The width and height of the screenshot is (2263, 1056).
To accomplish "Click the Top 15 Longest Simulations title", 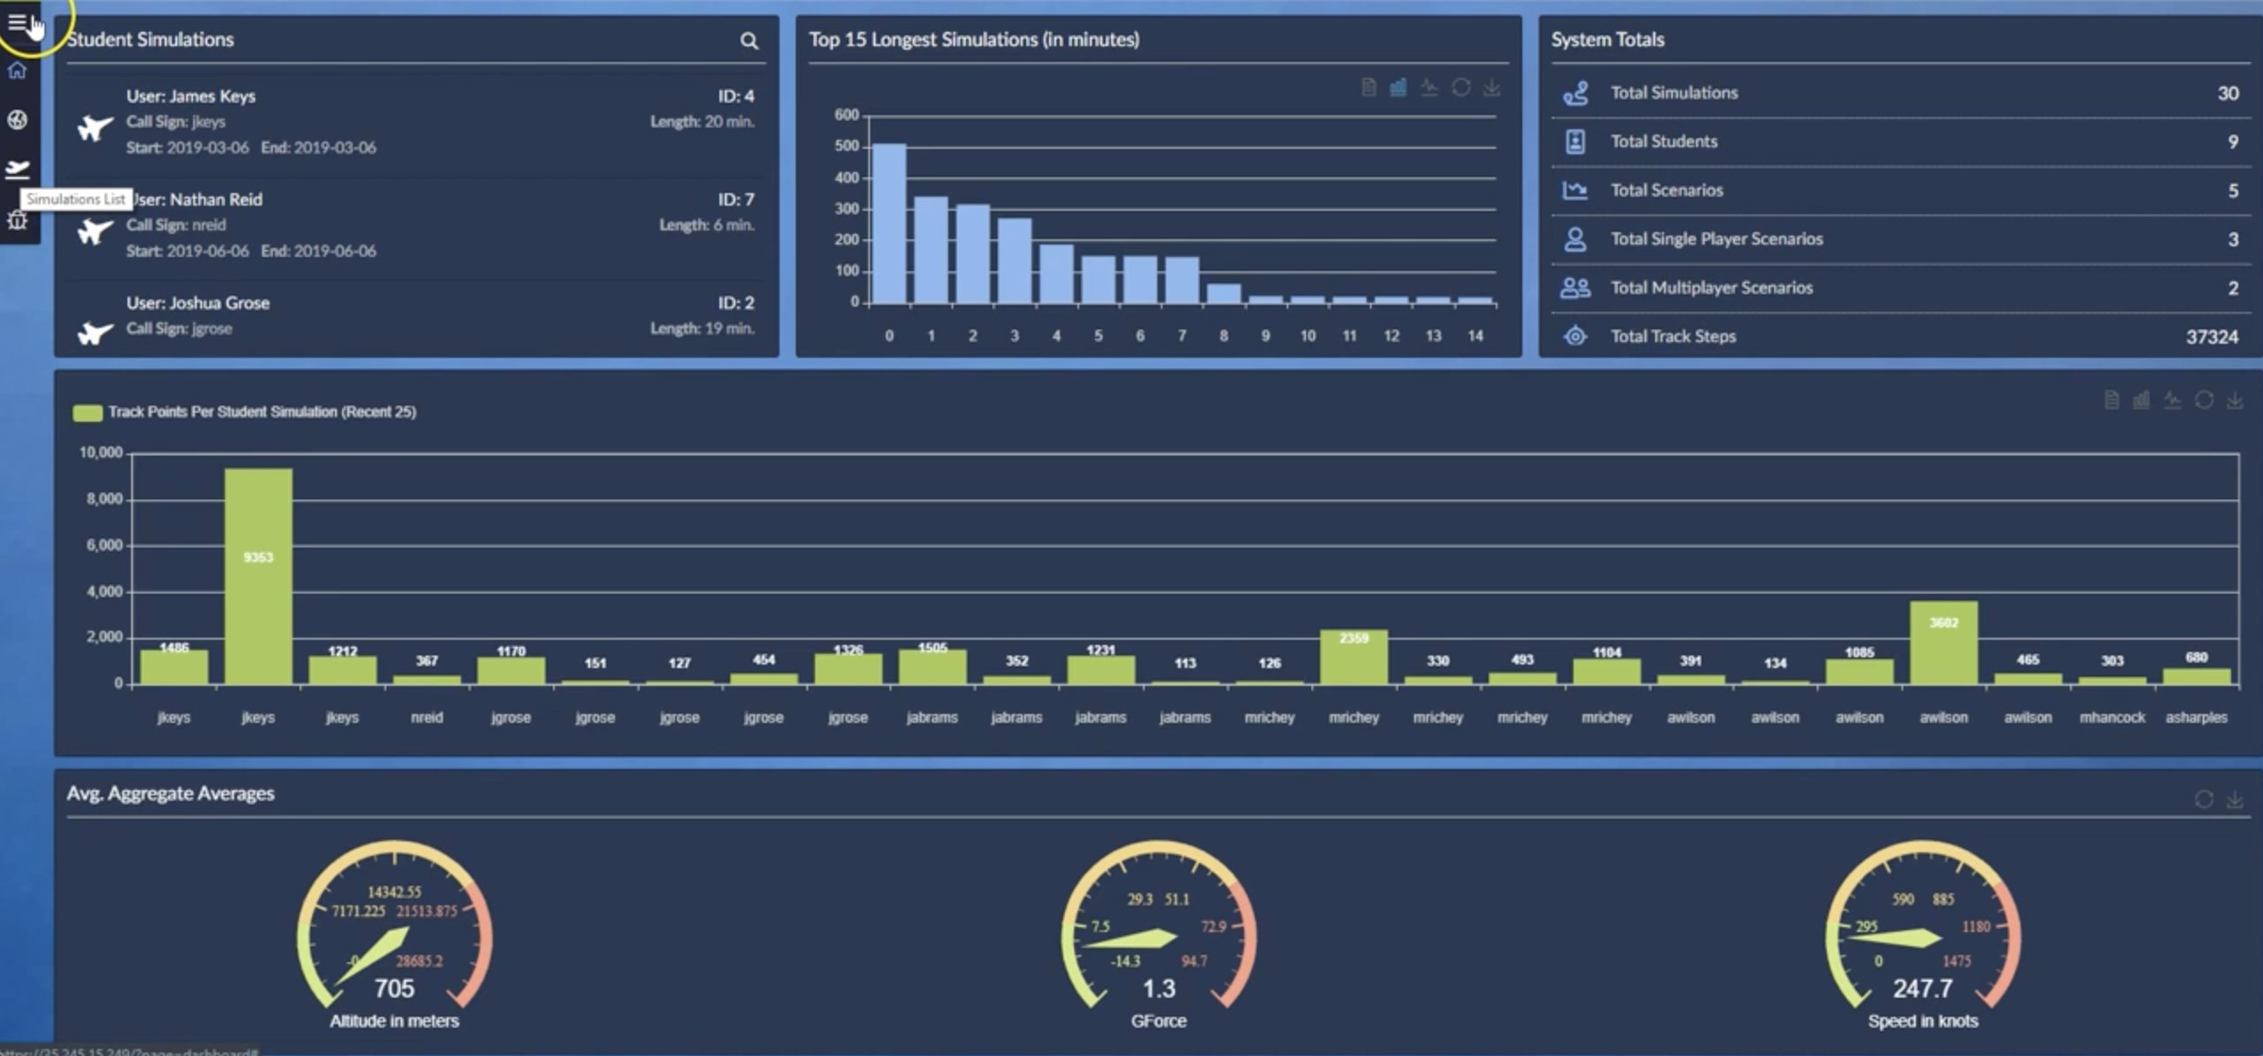I will [974, 40].
